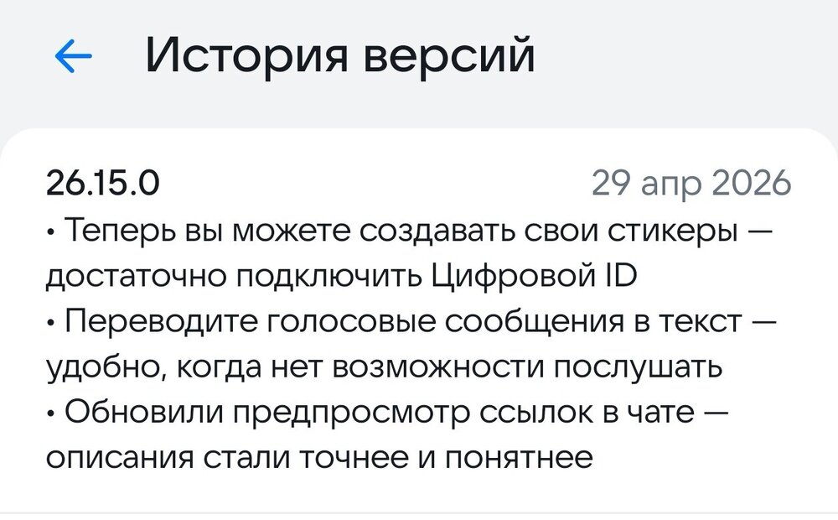Click the line "Переводите голосовые сообщения в текст"

[411, 321]
